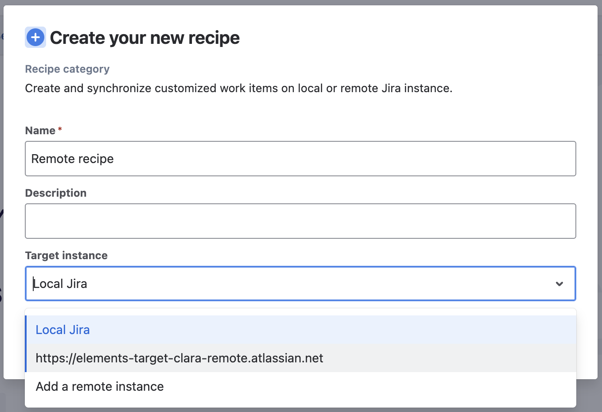The width and height of the screenshot is (602, 412).
Task: Open the Target instance combo box
Action: tap(301, 284)
